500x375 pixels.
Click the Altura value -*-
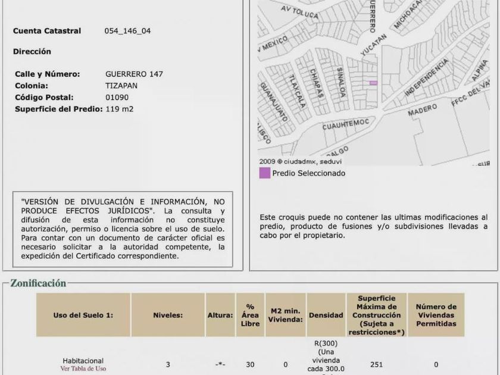(220, 364)
